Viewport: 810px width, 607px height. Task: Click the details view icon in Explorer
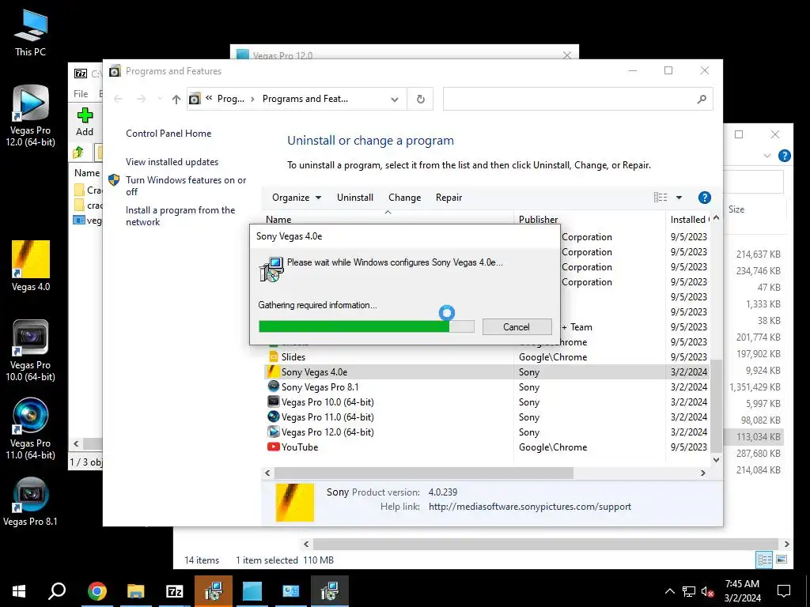tap(765, 560)
